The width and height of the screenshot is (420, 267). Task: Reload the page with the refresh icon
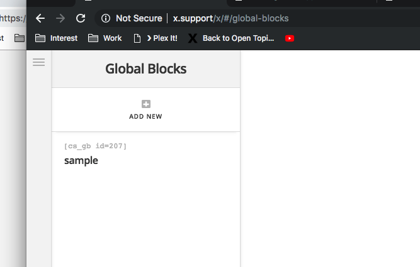[81, 18]
